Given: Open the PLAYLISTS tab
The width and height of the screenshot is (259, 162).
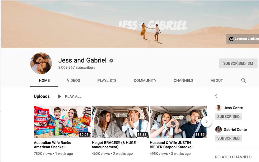Looking at the screenshot, I should (107, 80).
